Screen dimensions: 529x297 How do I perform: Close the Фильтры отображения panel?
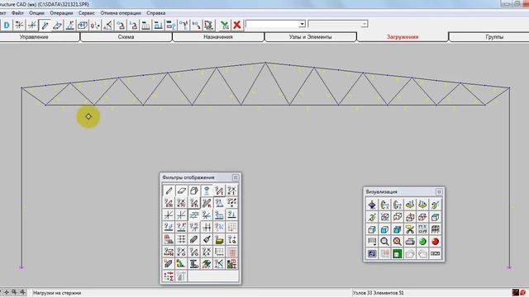click(x=236, y=177)
